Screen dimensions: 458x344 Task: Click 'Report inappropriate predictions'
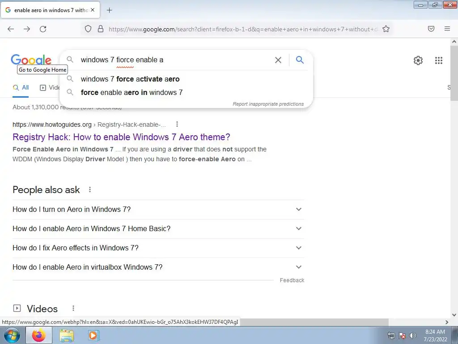click(268, 104)
